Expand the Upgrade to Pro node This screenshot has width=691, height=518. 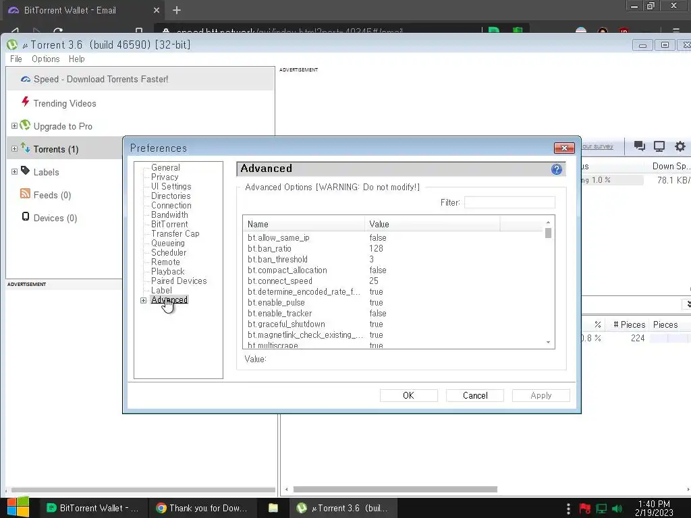pos(15,126)
